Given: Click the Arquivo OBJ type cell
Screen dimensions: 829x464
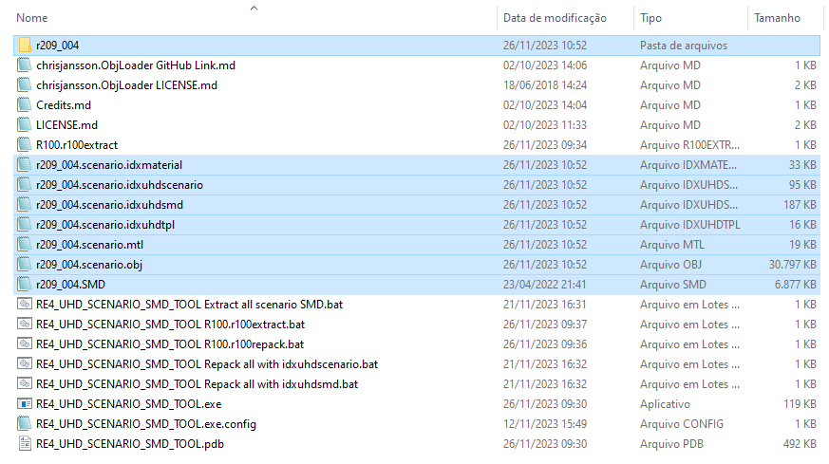Looking at the screenshot, I should pos(671,264).
